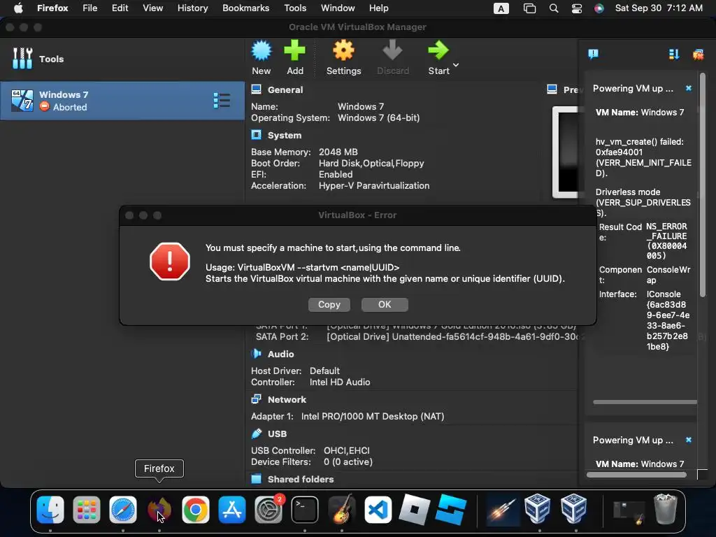Open Terminal from the Dock

coord(305,509)
